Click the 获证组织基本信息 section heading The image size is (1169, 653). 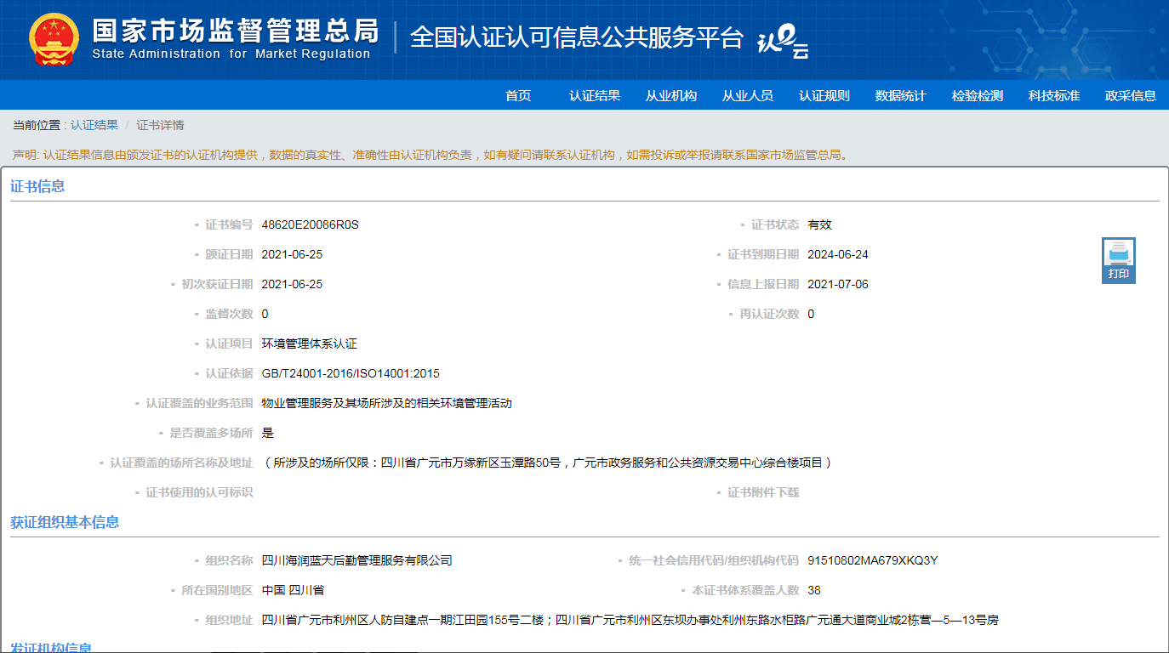(65, 522)
